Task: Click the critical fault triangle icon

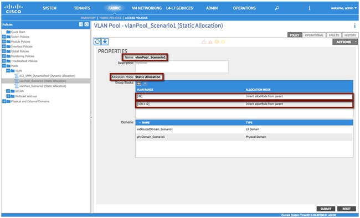Action: pos(204,41)
